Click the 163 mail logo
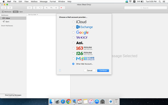Screen dimensions: 168x105 pos(84,48)
